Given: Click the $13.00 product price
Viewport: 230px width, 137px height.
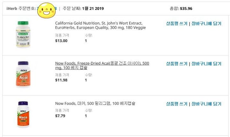Looking at the screenshot, I should tap(61, 41).
